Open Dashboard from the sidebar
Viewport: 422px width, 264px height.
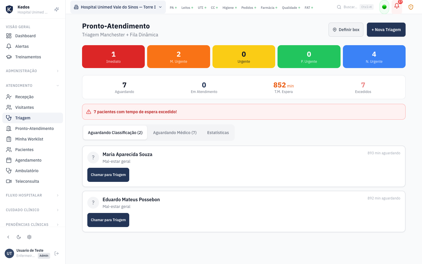33,36
